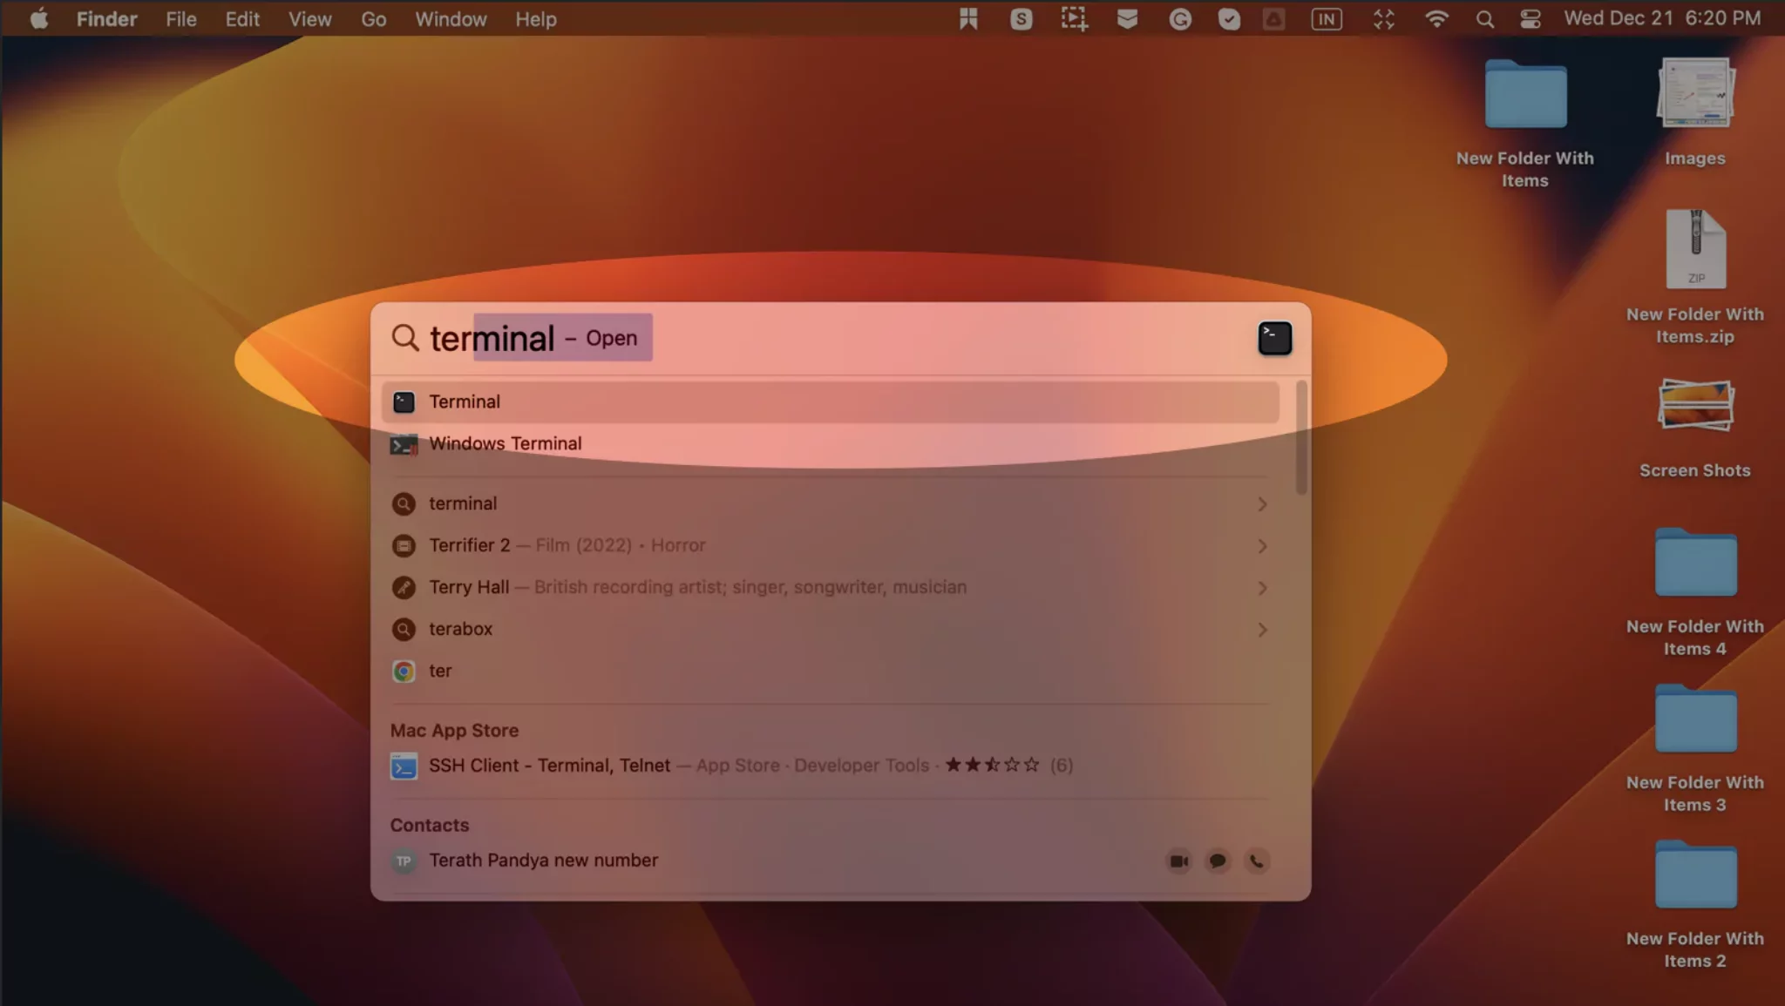Screen dimensions: 1785x1006
Task: Open the Finder menu
Action: point(106,18)
